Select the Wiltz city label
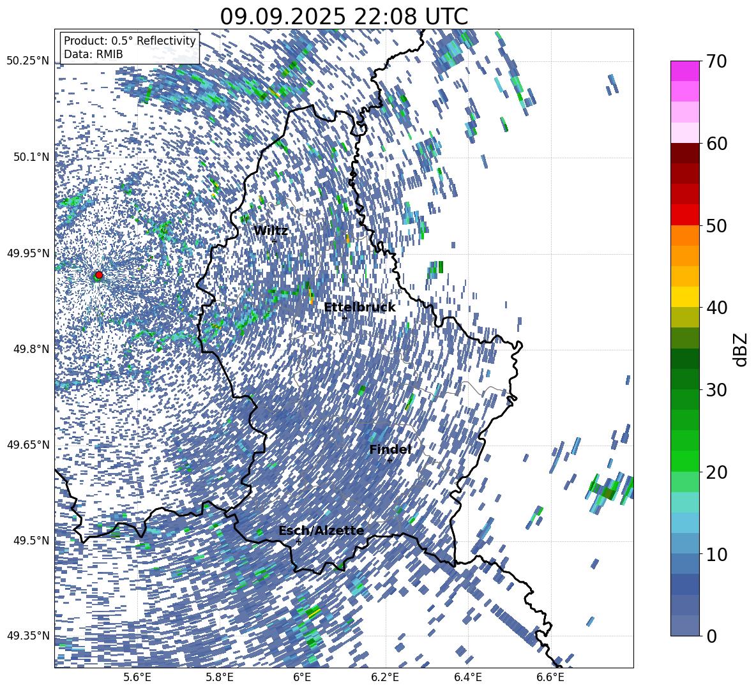The height and width of the screenshot is (690, 756). click(x=271, y=230)
